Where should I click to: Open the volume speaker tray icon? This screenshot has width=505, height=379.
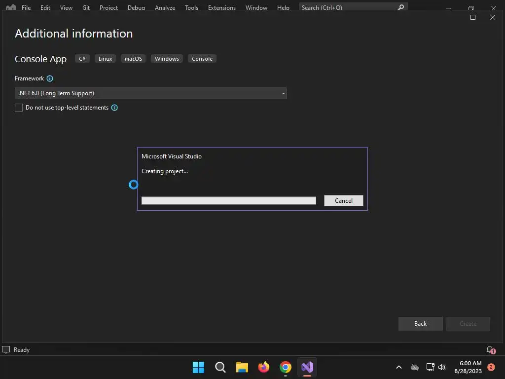tap(442, 367)
